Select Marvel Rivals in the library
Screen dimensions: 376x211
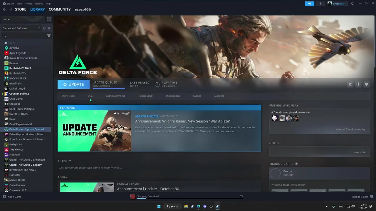(17, 180)
